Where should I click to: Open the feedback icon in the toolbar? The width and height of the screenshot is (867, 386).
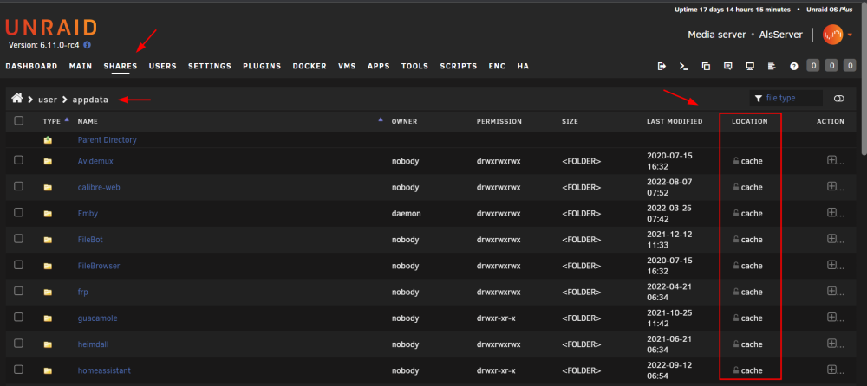(x=727, y=67)
